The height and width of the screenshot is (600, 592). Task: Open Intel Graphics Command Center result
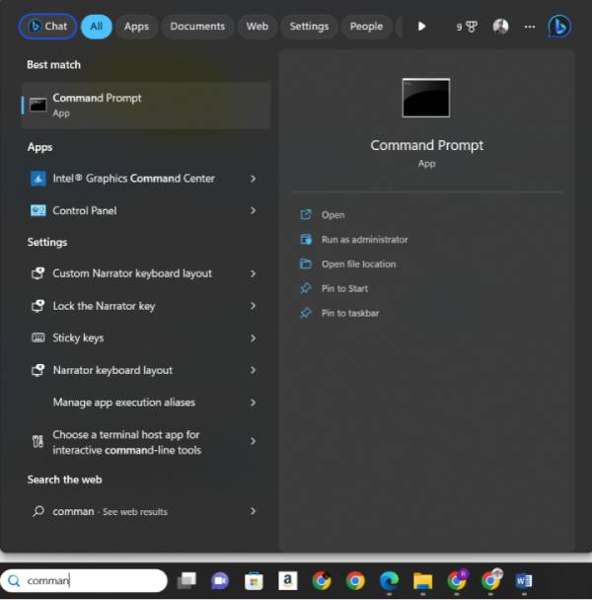(146, 179)
